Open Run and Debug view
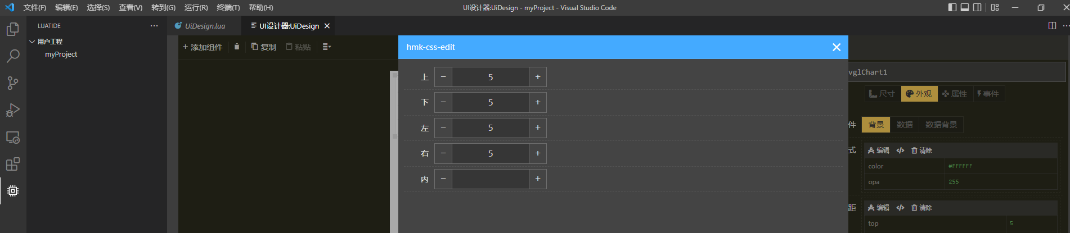 click(12, 110)
